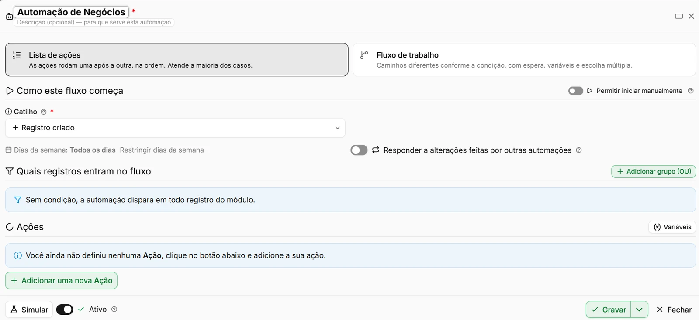Click the help icon next to Gatilho
This screenshot has height=320, width=699.
pyautogui.click(x=44, y=112)
